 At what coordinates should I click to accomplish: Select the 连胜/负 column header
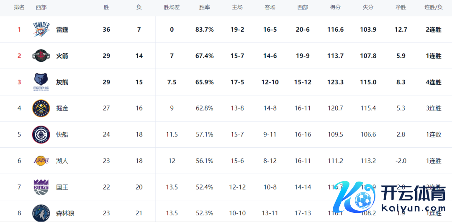click(434, 8)
